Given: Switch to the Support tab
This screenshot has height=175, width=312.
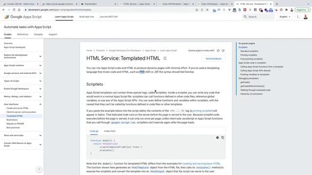Looking at the screenshot, I should [53, 35].
